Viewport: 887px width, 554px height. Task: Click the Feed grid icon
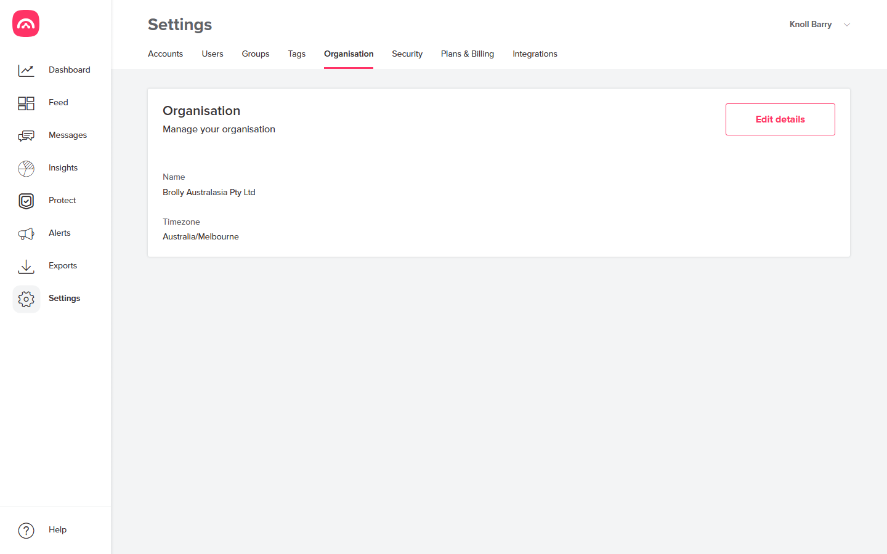point(26,103)
